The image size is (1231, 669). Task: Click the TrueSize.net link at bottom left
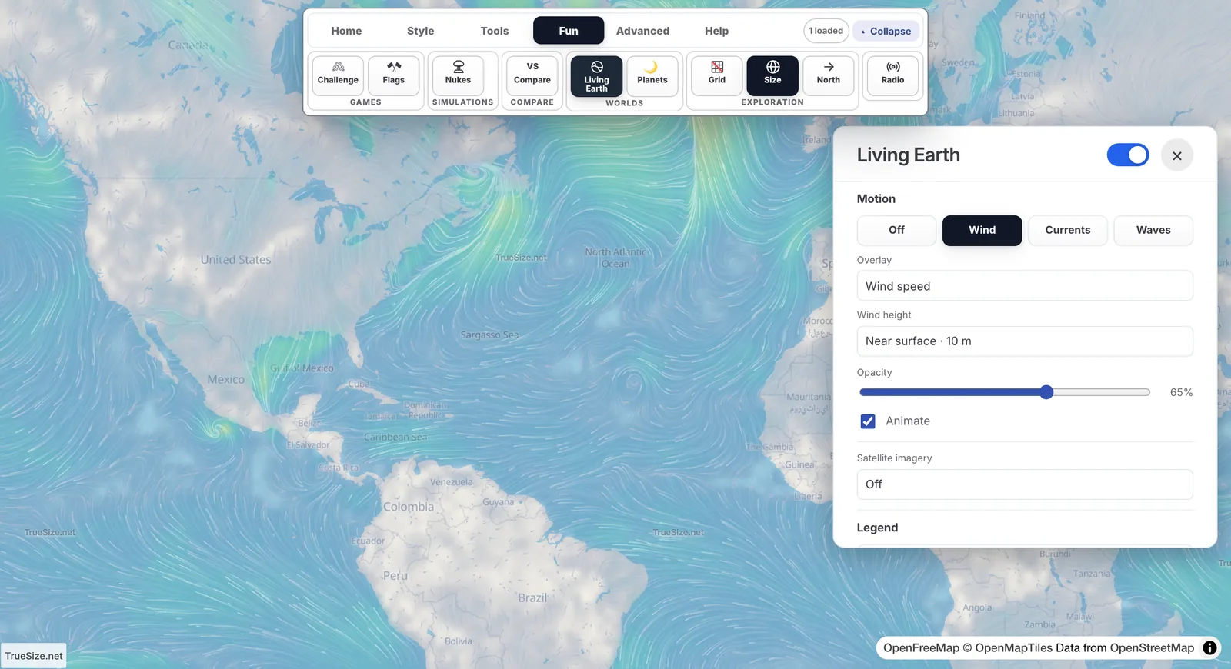coord(34,656)
